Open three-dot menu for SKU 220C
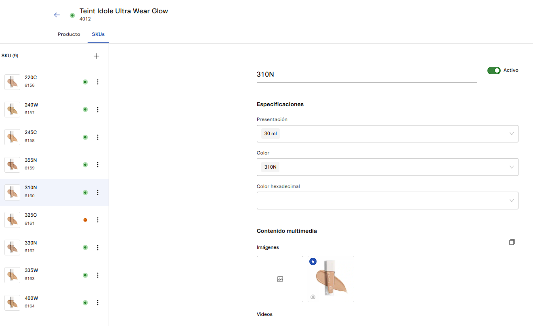The height and width of the screenshot is (326, 533). click(x=98, y=82)
